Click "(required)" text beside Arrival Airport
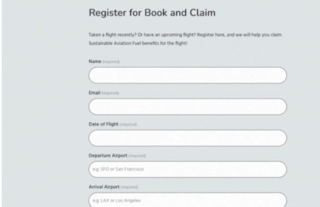Image resolution: width=320 pixels, height=207 pixels. click(x=129, y=187)
